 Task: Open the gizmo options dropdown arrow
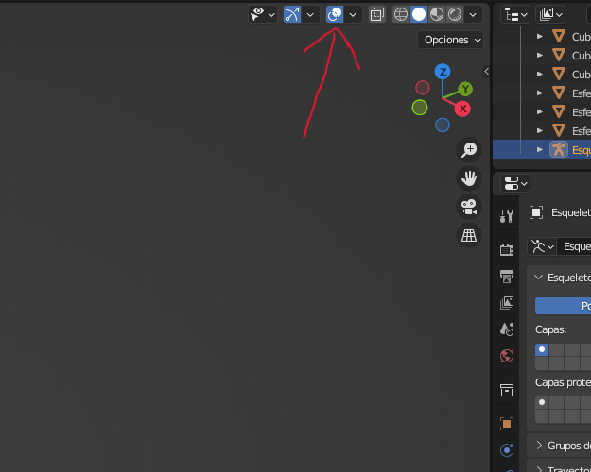pyautogui.click(x=310, y=15)
